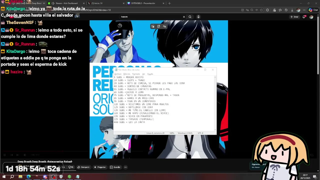The image size is (320, 180).
Task: Open the Copilot Chat sidebar
Action: click(x=313, y=10)
